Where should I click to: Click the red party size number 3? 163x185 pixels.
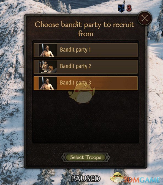point(129,8)
